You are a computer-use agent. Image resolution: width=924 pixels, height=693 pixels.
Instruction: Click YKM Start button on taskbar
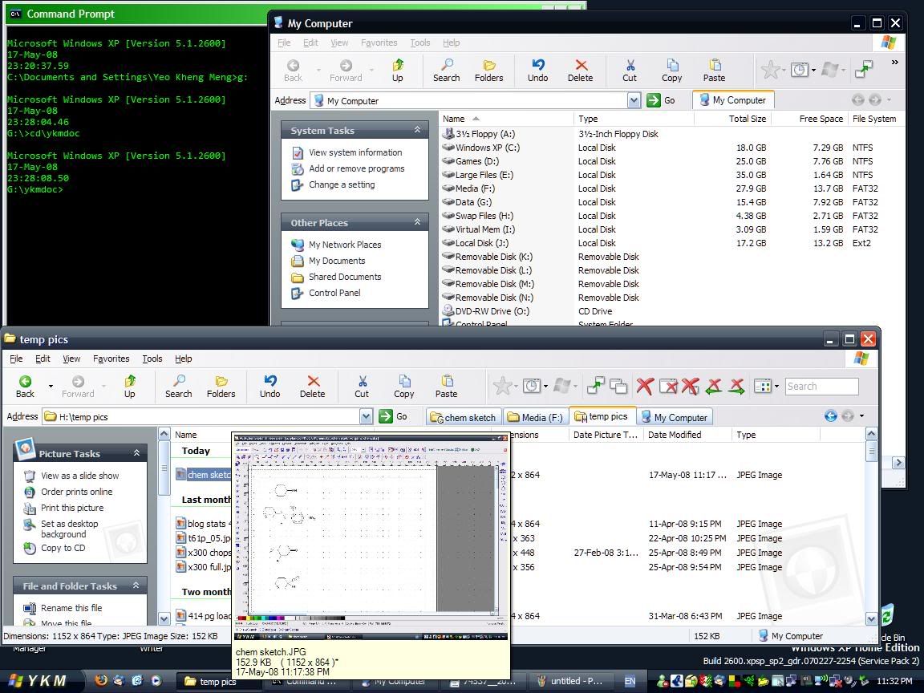pyautogui.click(x=38, y=681)
